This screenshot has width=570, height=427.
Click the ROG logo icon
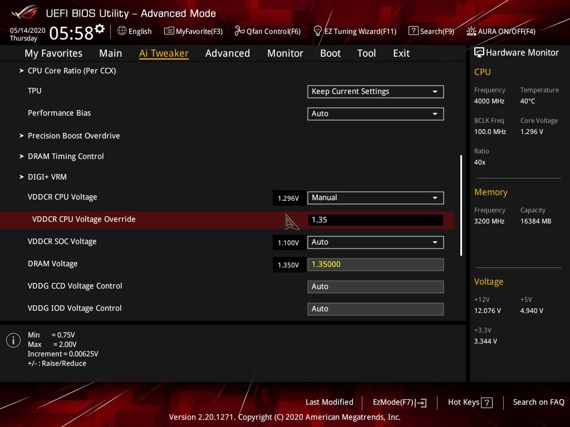[x=24, y=12]
